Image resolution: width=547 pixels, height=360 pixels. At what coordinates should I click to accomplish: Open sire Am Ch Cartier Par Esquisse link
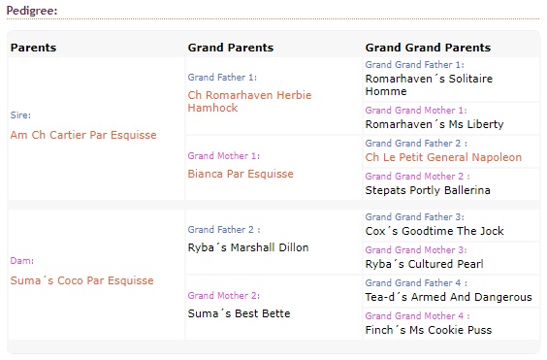tap(83, 135)
